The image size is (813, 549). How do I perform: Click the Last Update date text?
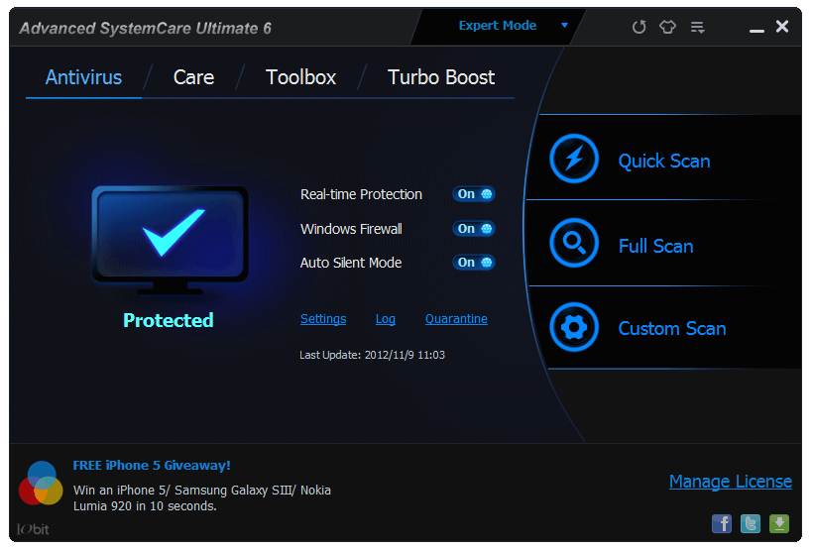pyautogui.click(x=372, y=355)
